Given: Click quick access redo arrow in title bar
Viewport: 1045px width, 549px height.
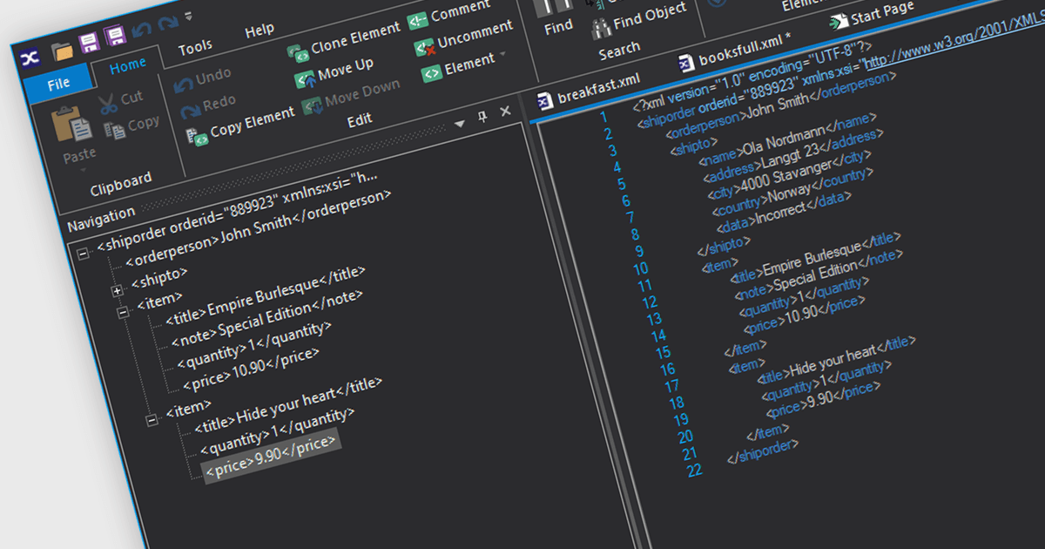Looking at the screenshot, I should tap(168, 24).
